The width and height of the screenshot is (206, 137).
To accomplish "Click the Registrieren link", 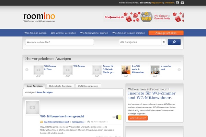I will 157,3.
